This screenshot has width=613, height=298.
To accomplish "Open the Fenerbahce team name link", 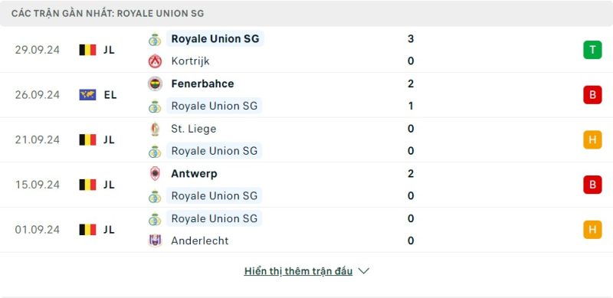I will (202, 84).
